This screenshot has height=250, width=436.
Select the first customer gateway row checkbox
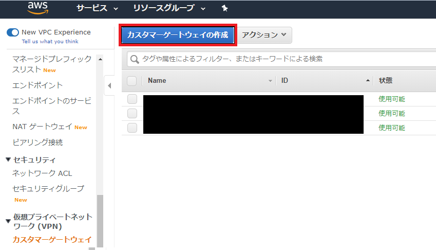click(132, 99)
